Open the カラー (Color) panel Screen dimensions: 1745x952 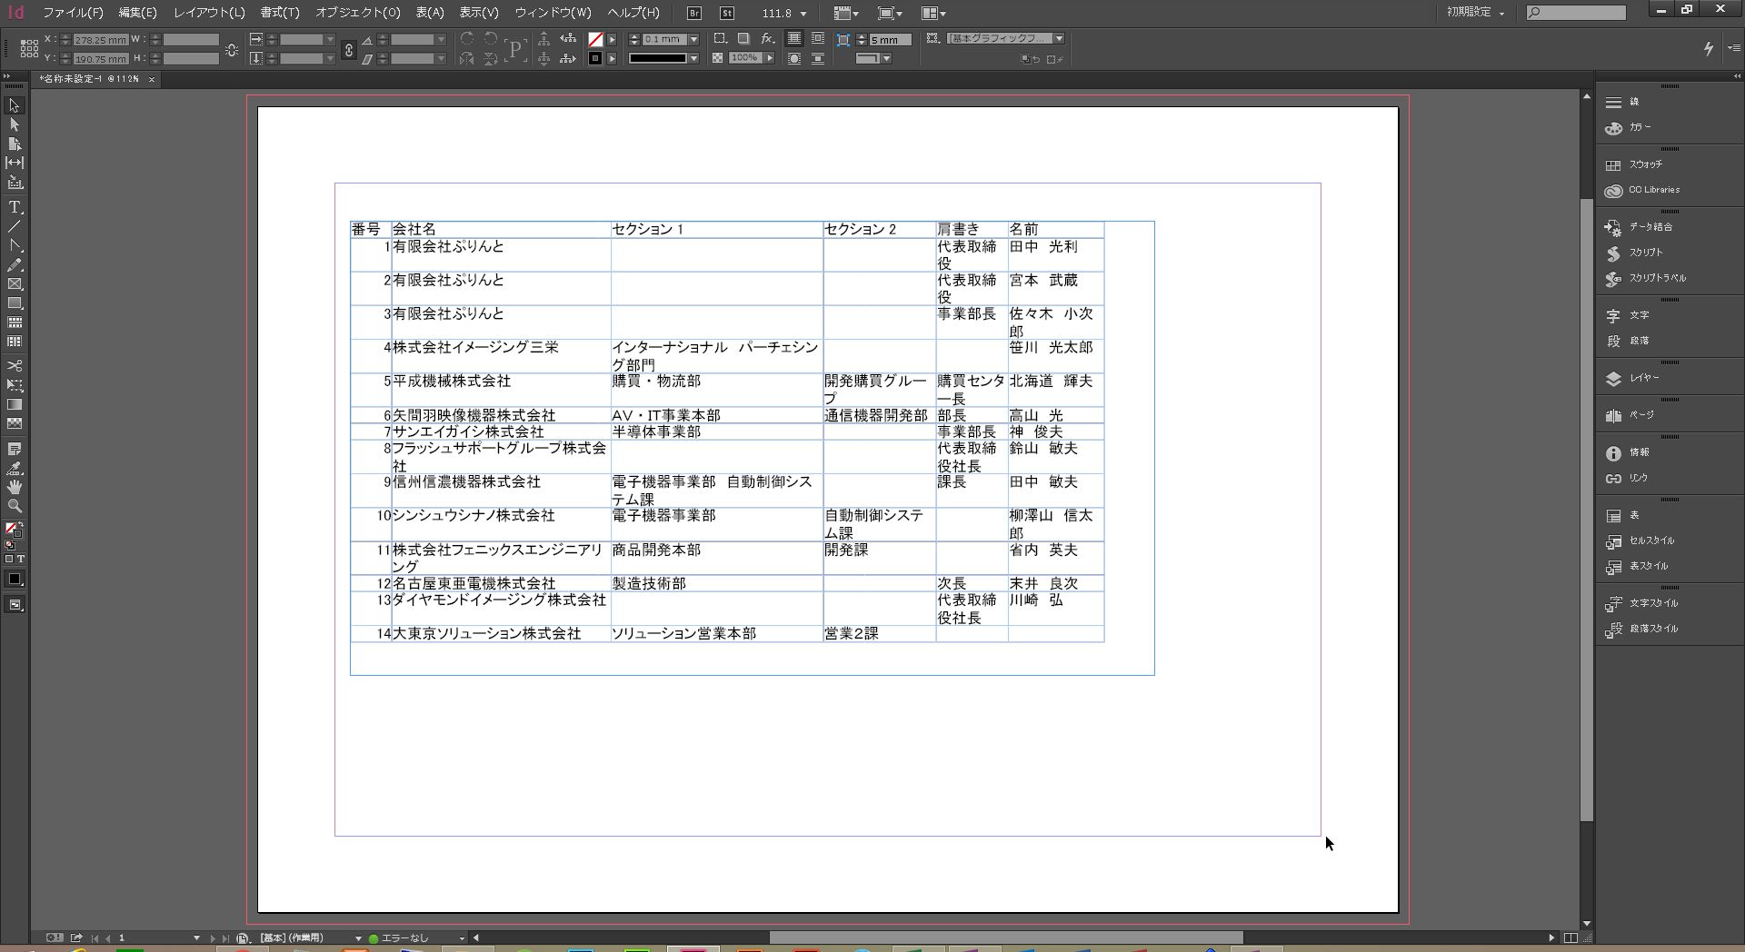(x=1627, y=127)
